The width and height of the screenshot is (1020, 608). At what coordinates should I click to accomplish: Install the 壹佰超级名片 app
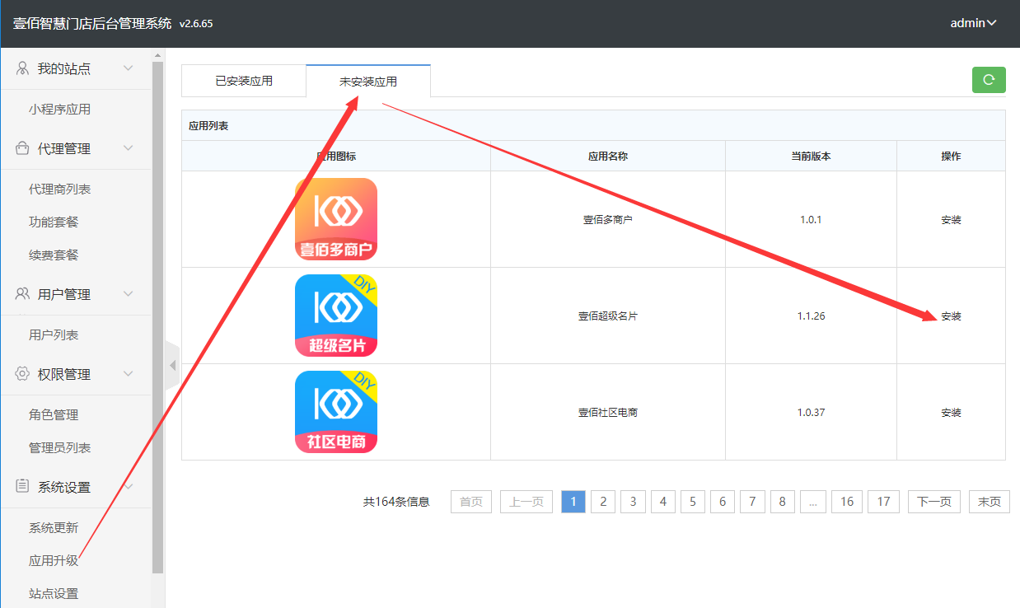[951, 316]
